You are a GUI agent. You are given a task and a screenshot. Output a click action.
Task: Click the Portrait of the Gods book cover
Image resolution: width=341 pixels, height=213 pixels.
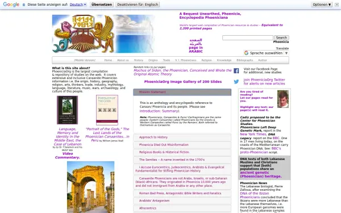point(107,110)
